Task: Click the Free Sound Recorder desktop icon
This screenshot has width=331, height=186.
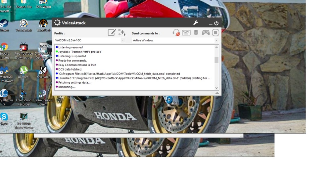Action: (24, 98)
